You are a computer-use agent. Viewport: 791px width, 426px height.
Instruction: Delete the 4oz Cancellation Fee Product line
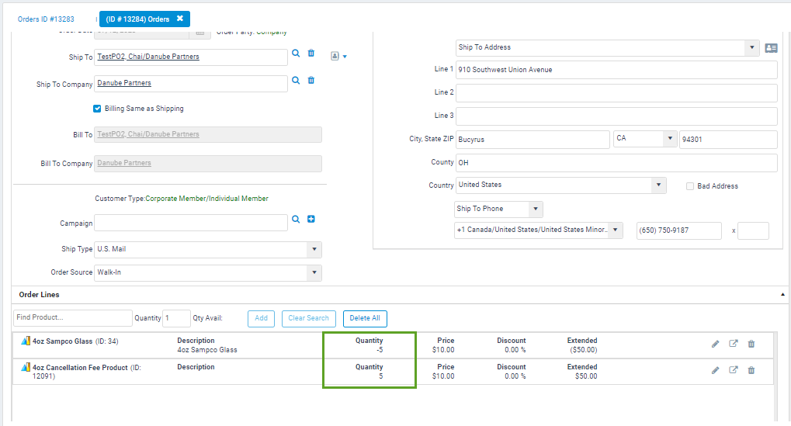[751, 370]
